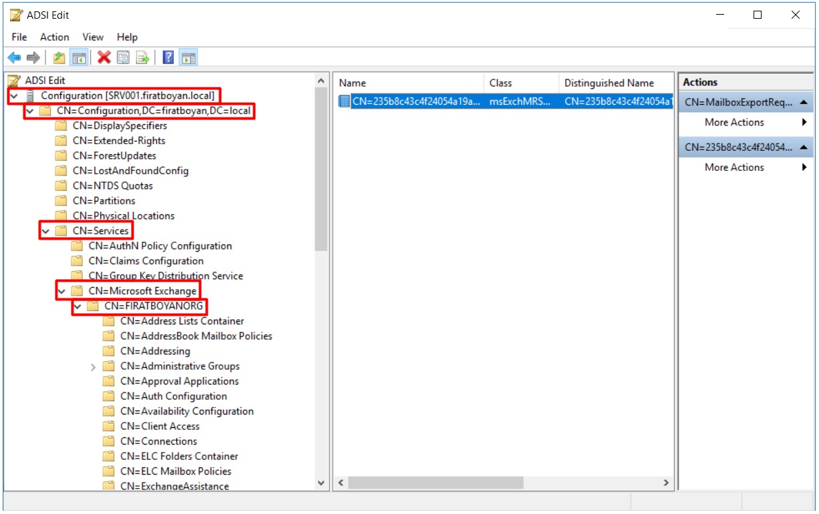The width and height of the screenshot is (819, 514).
Task: Sort by the Distinguished Name column header
Action: click(x=616, y=83)
